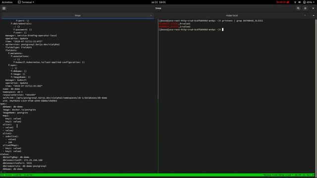This screenshot has width=317, height=178.
Task: Click the manager: service-binding-operator-local line
Action: coord(31,36)
